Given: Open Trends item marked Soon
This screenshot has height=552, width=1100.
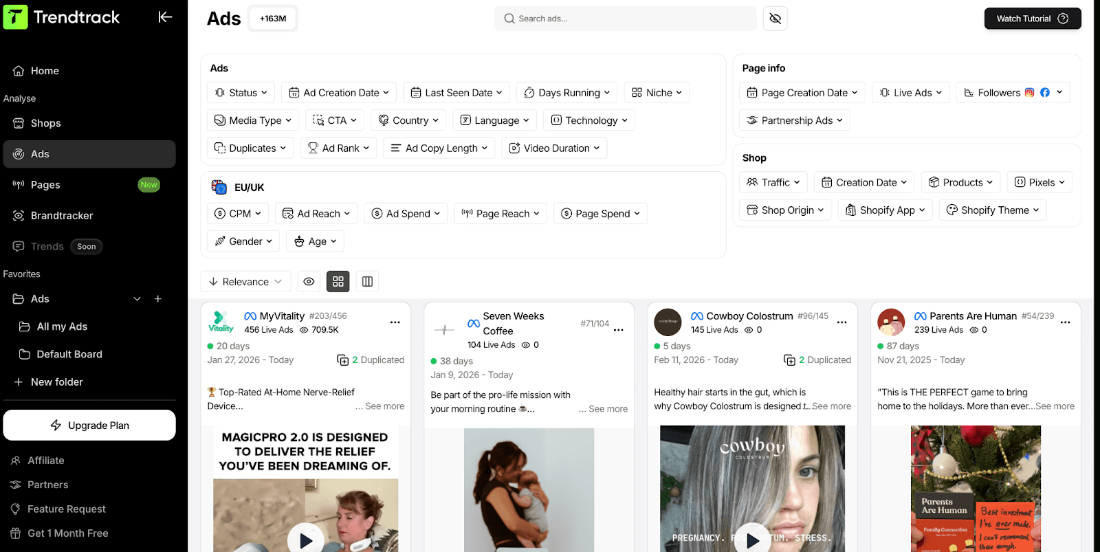Looking at the screenshot, I should click(x=89, y=246).
